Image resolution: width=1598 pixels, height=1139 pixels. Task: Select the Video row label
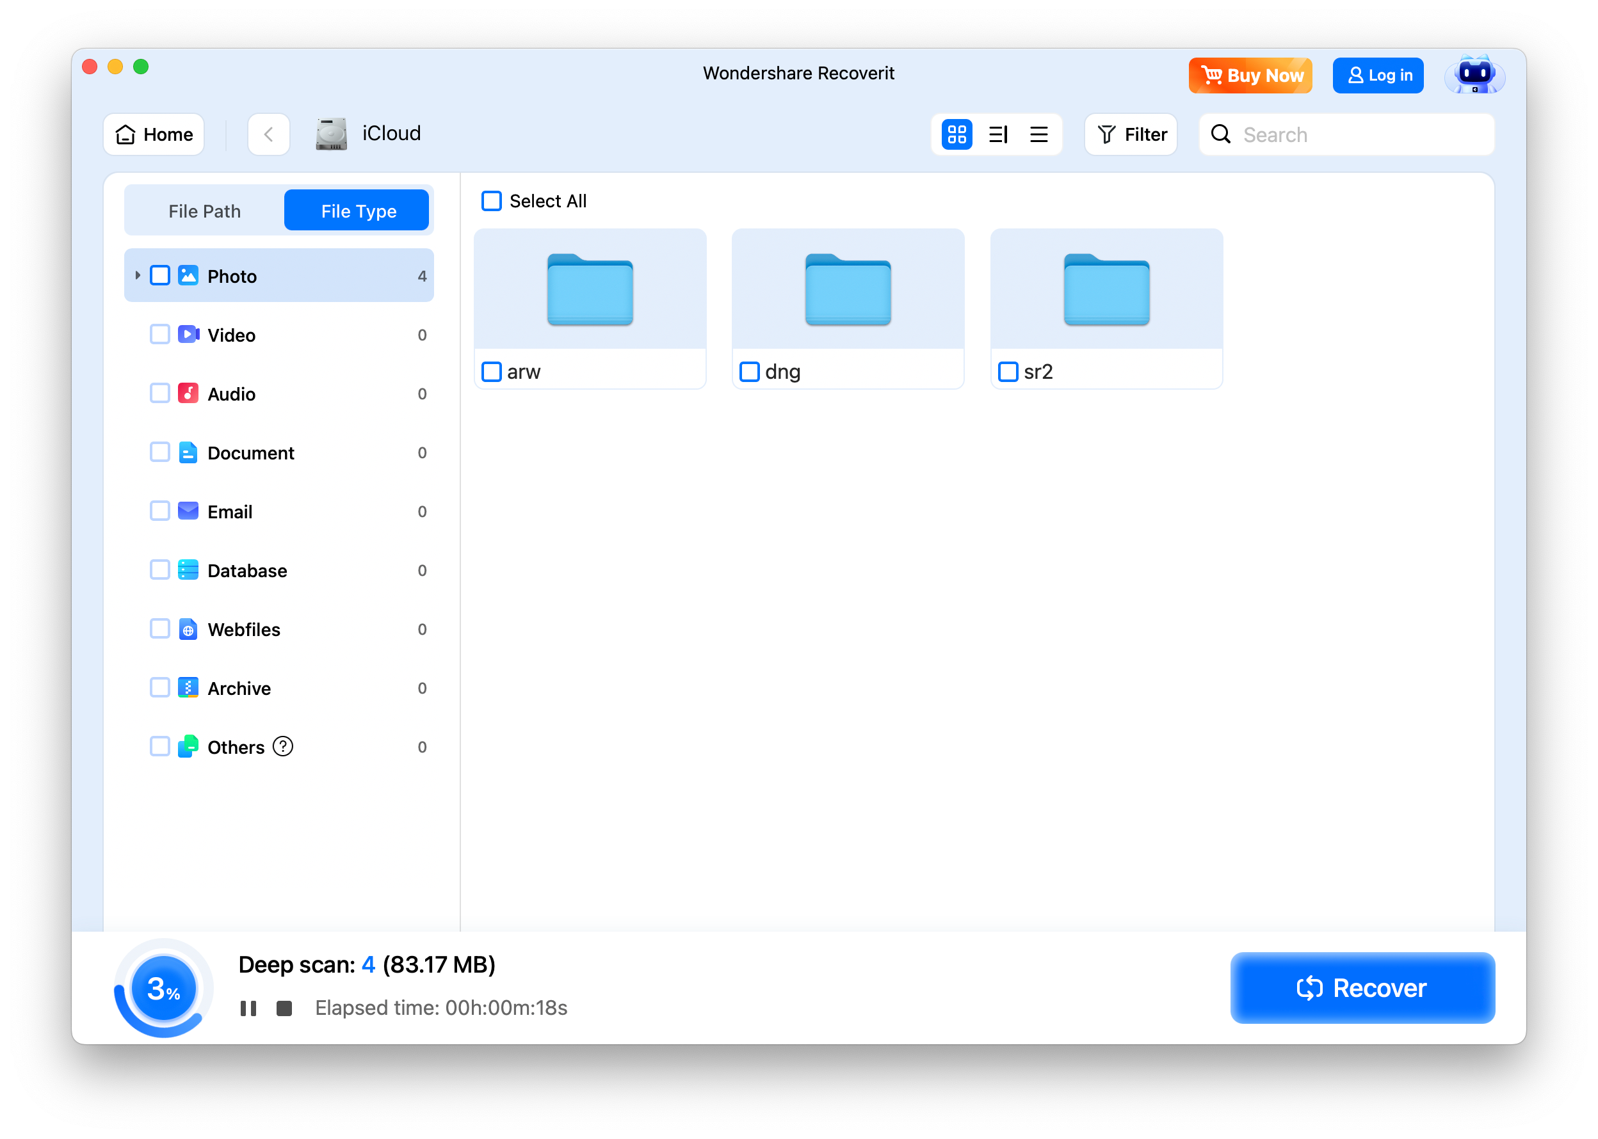(x=232, y=335)
